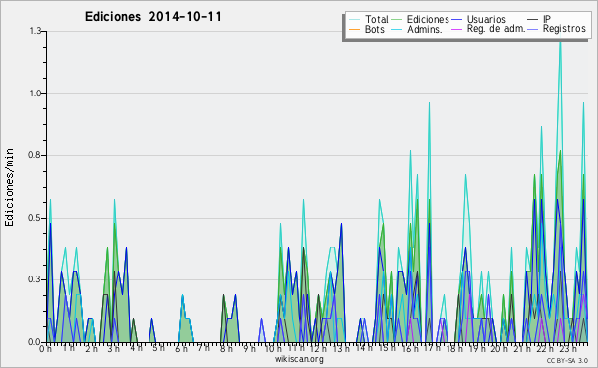This screenshot has width=598, height=368.
Task: Click the '1.3' y-axis value
Action: point(35,31)
